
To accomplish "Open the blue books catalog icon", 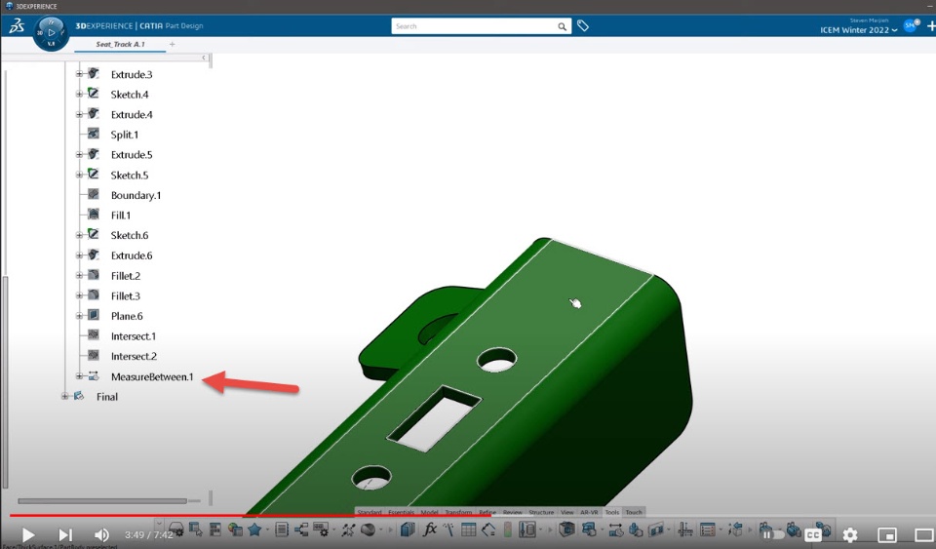I will pyautogui.click(x=408, y=529).
